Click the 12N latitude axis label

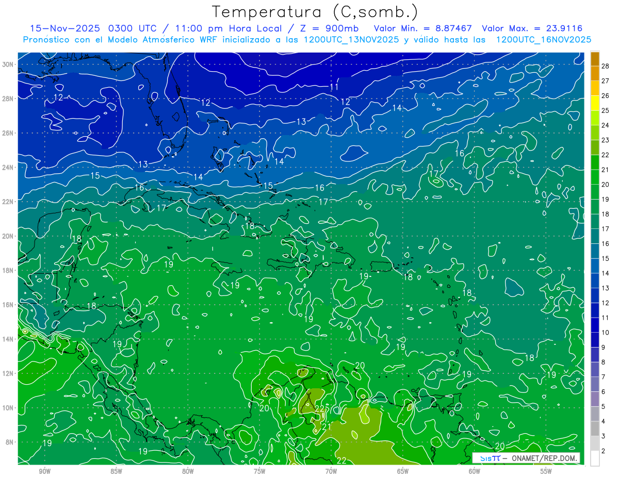(x=8, y=373)
